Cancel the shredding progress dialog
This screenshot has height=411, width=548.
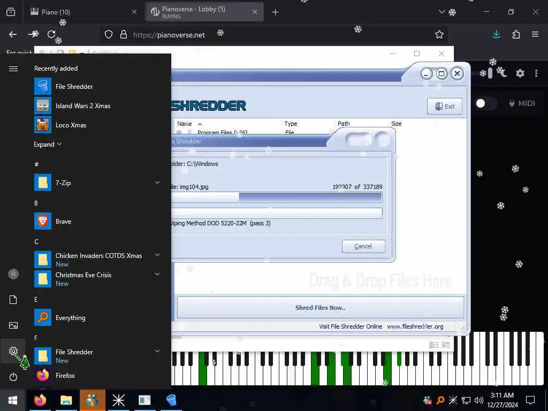[x=363, y=246]
